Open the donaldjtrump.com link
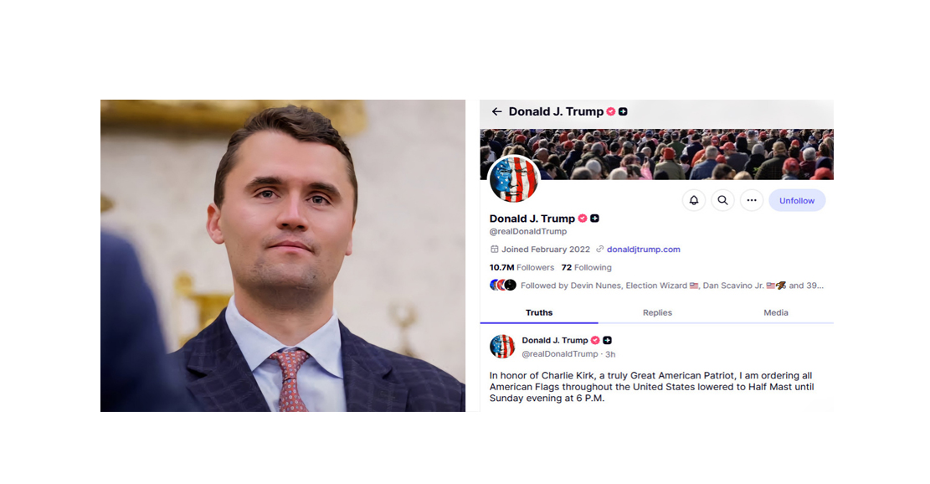The height and width of the screenshot is (484, 930). click(x=643, y=250)
